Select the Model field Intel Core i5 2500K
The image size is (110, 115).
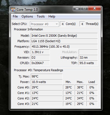coord(64,36)
